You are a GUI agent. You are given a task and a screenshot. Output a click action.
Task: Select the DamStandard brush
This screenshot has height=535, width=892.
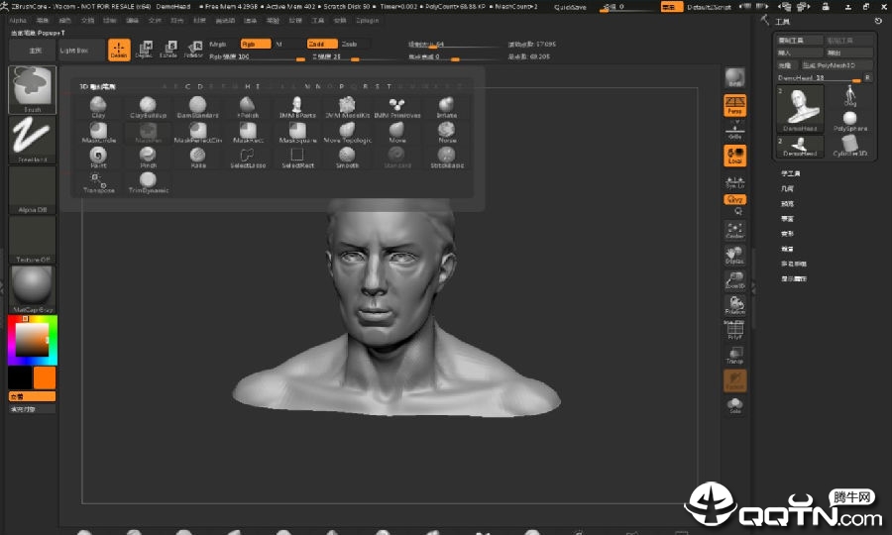[x=197, y=107]
